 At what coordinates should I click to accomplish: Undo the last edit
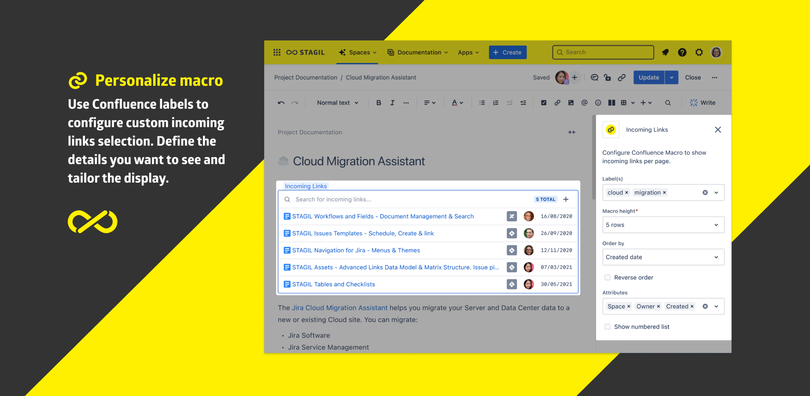[x=281, y=103]
